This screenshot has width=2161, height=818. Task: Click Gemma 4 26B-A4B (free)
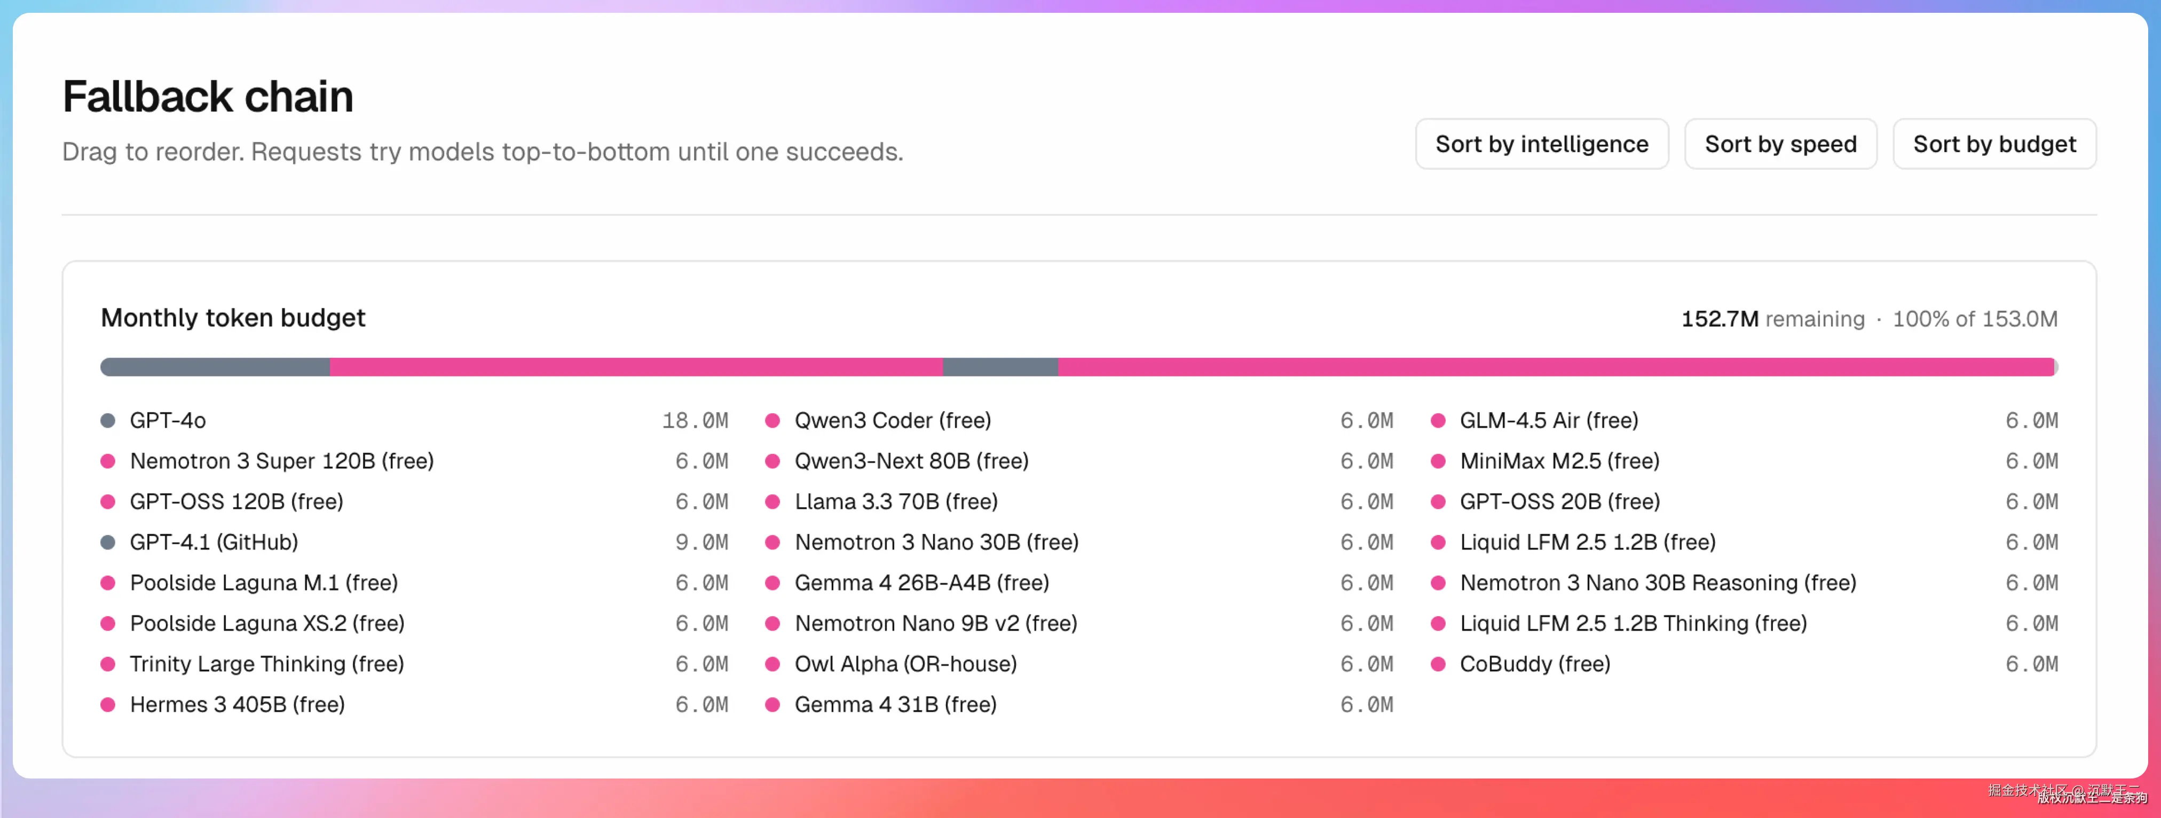tap(922, 582)
